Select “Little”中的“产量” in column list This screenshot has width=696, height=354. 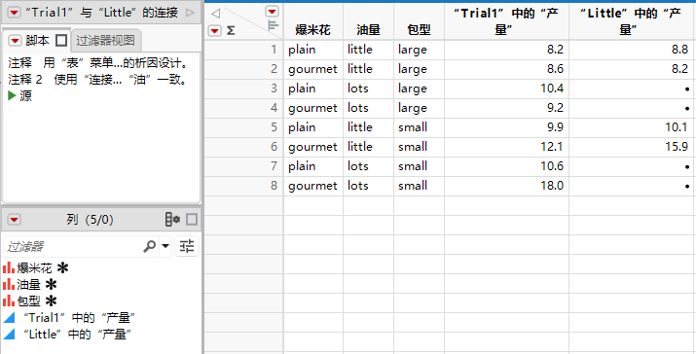77,334
